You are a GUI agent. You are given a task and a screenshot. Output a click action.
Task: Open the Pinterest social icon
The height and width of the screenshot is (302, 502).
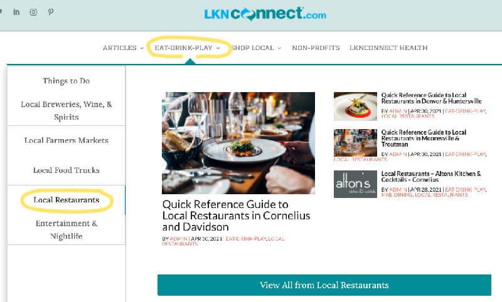click(51, 12)
